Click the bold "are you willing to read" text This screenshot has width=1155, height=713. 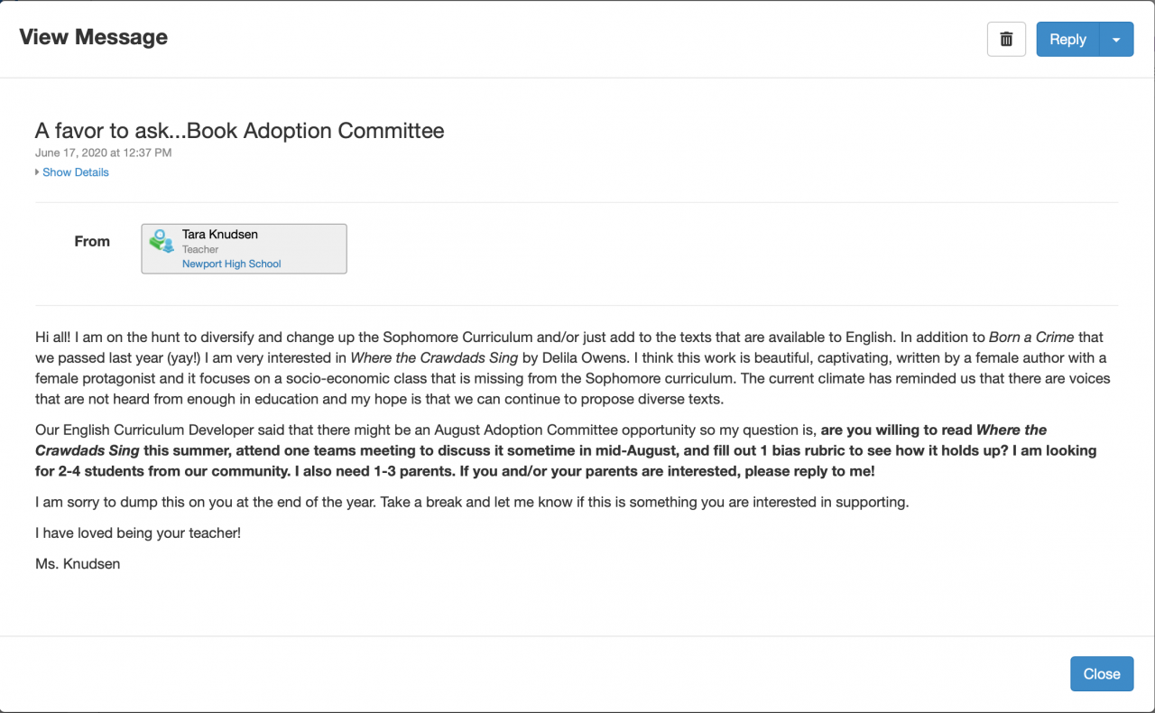pos(896,431)
